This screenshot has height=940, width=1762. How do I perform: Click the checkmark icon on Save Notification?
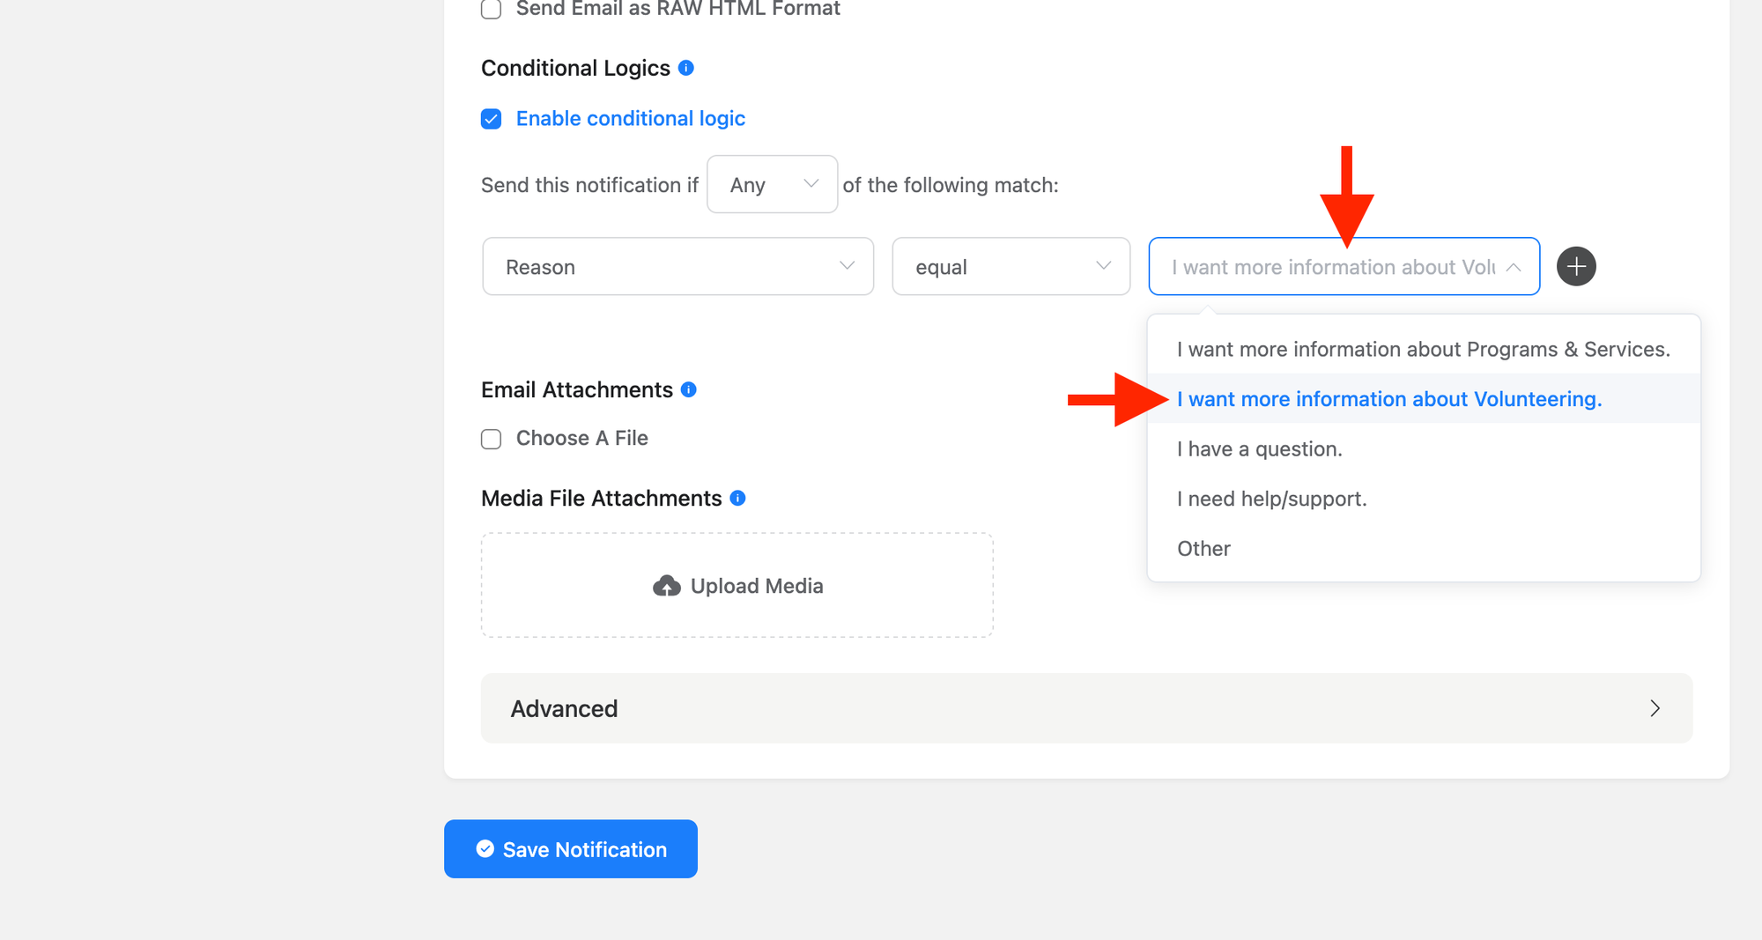pos(485,848)
